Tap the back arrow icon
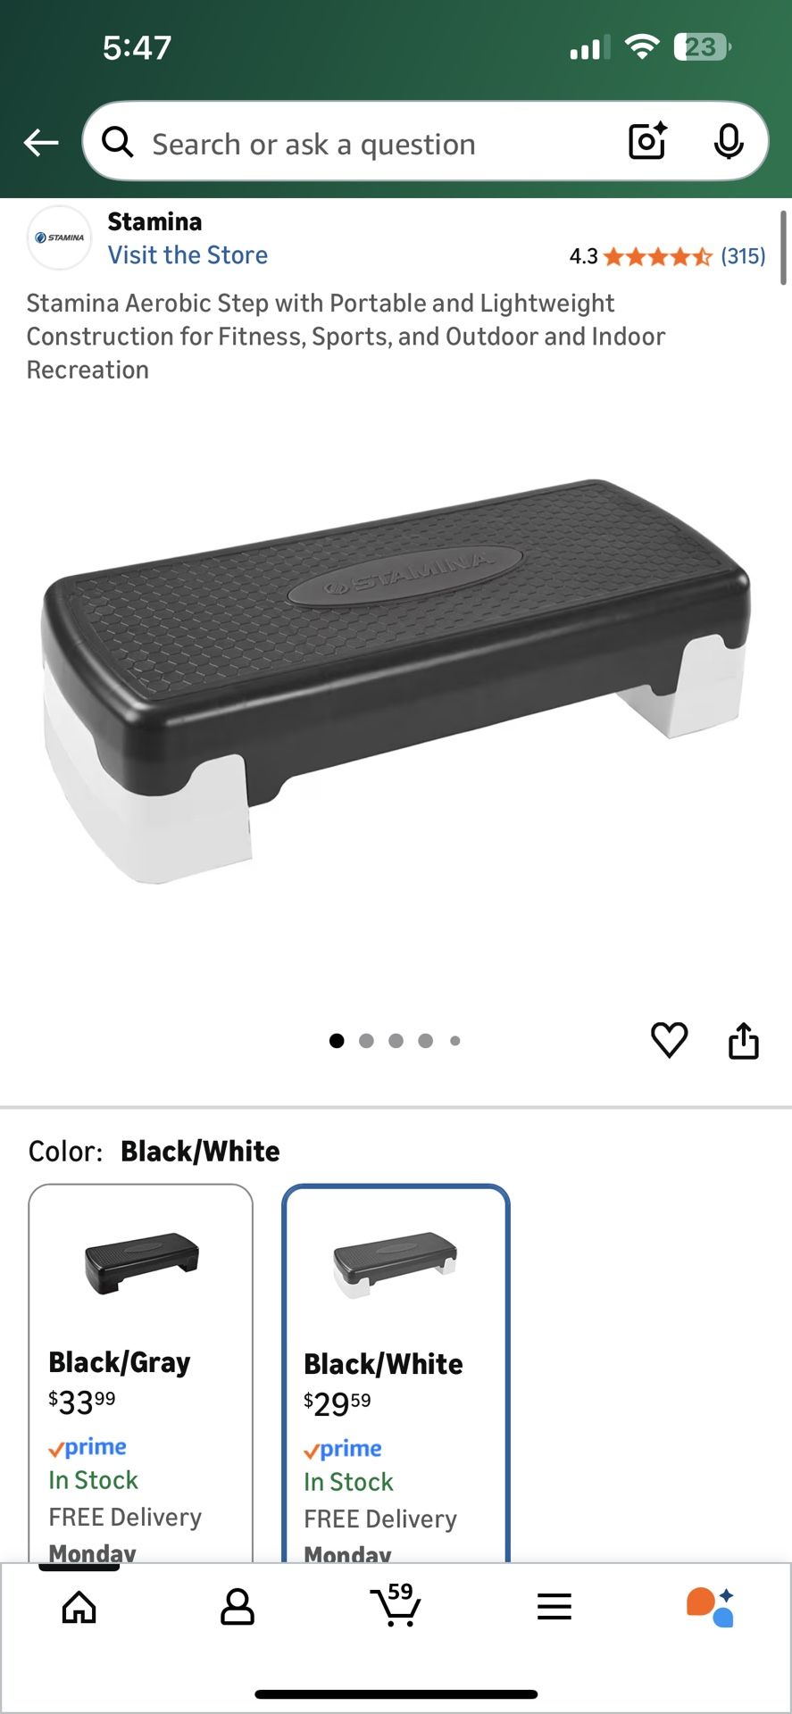The width and height of the screenshot is (792, 1714). (x=41, y=142)
